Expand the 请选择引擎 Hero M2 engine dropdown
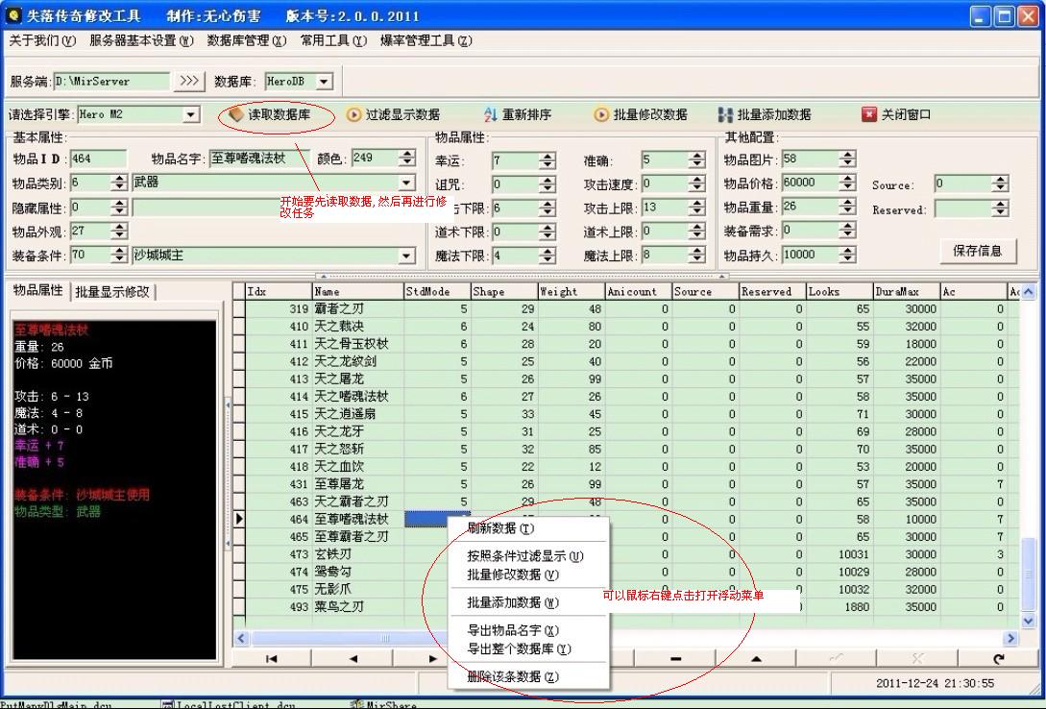The image size is (1046, 709). pos(191,114)
